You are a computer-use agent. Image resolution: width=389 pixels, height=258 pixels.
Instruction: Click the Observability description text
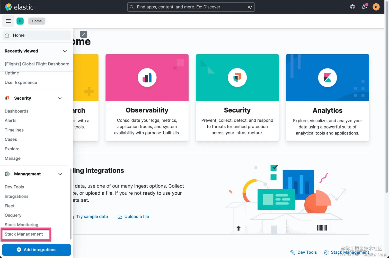(147, 127)
